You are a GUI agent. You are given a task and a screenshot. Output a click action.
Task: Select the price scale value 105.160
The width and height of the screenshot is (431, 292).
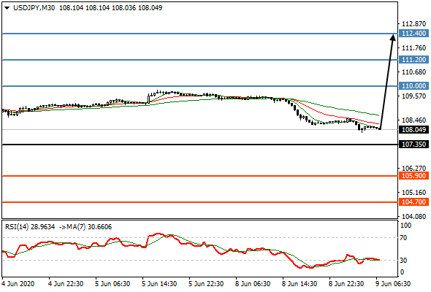click(x=413, y=192)
